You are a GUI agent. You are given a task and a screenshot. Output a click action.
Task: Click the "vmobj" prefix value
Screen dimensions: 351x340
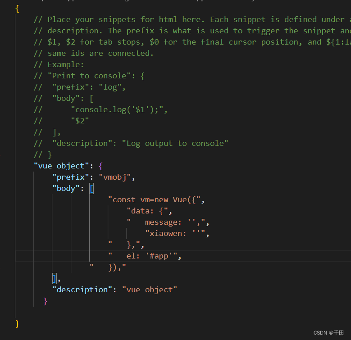(x=114, y=177)
